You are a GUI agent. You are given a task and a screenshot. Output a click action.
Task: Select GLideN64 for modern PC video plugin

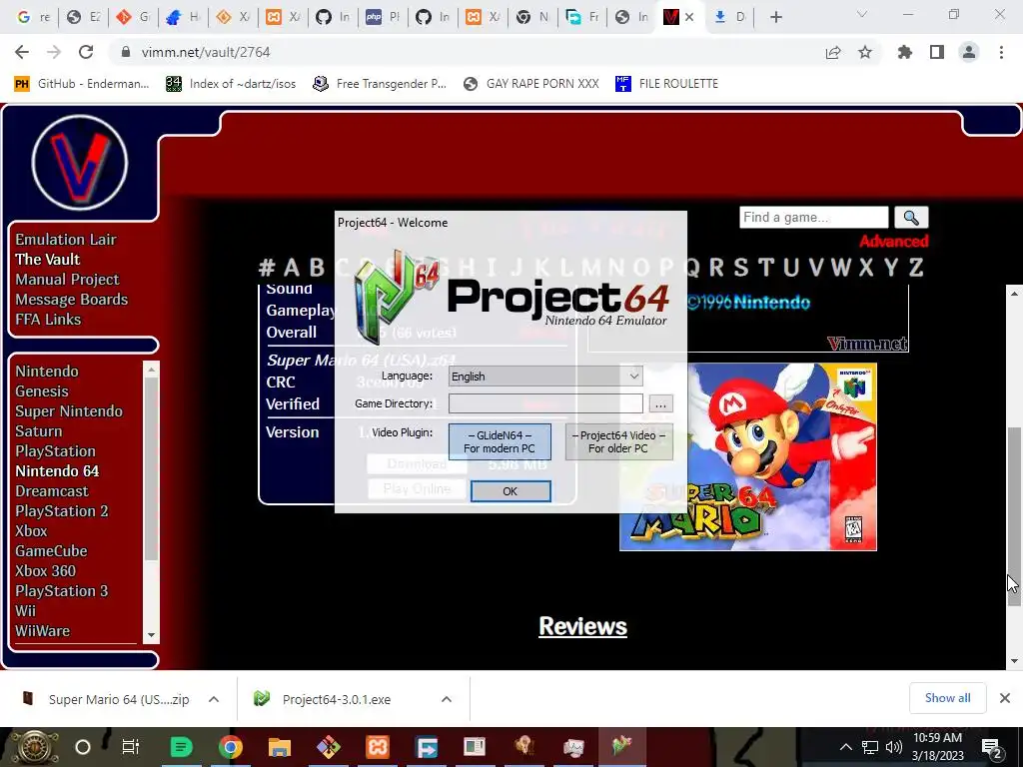[500, 441]
